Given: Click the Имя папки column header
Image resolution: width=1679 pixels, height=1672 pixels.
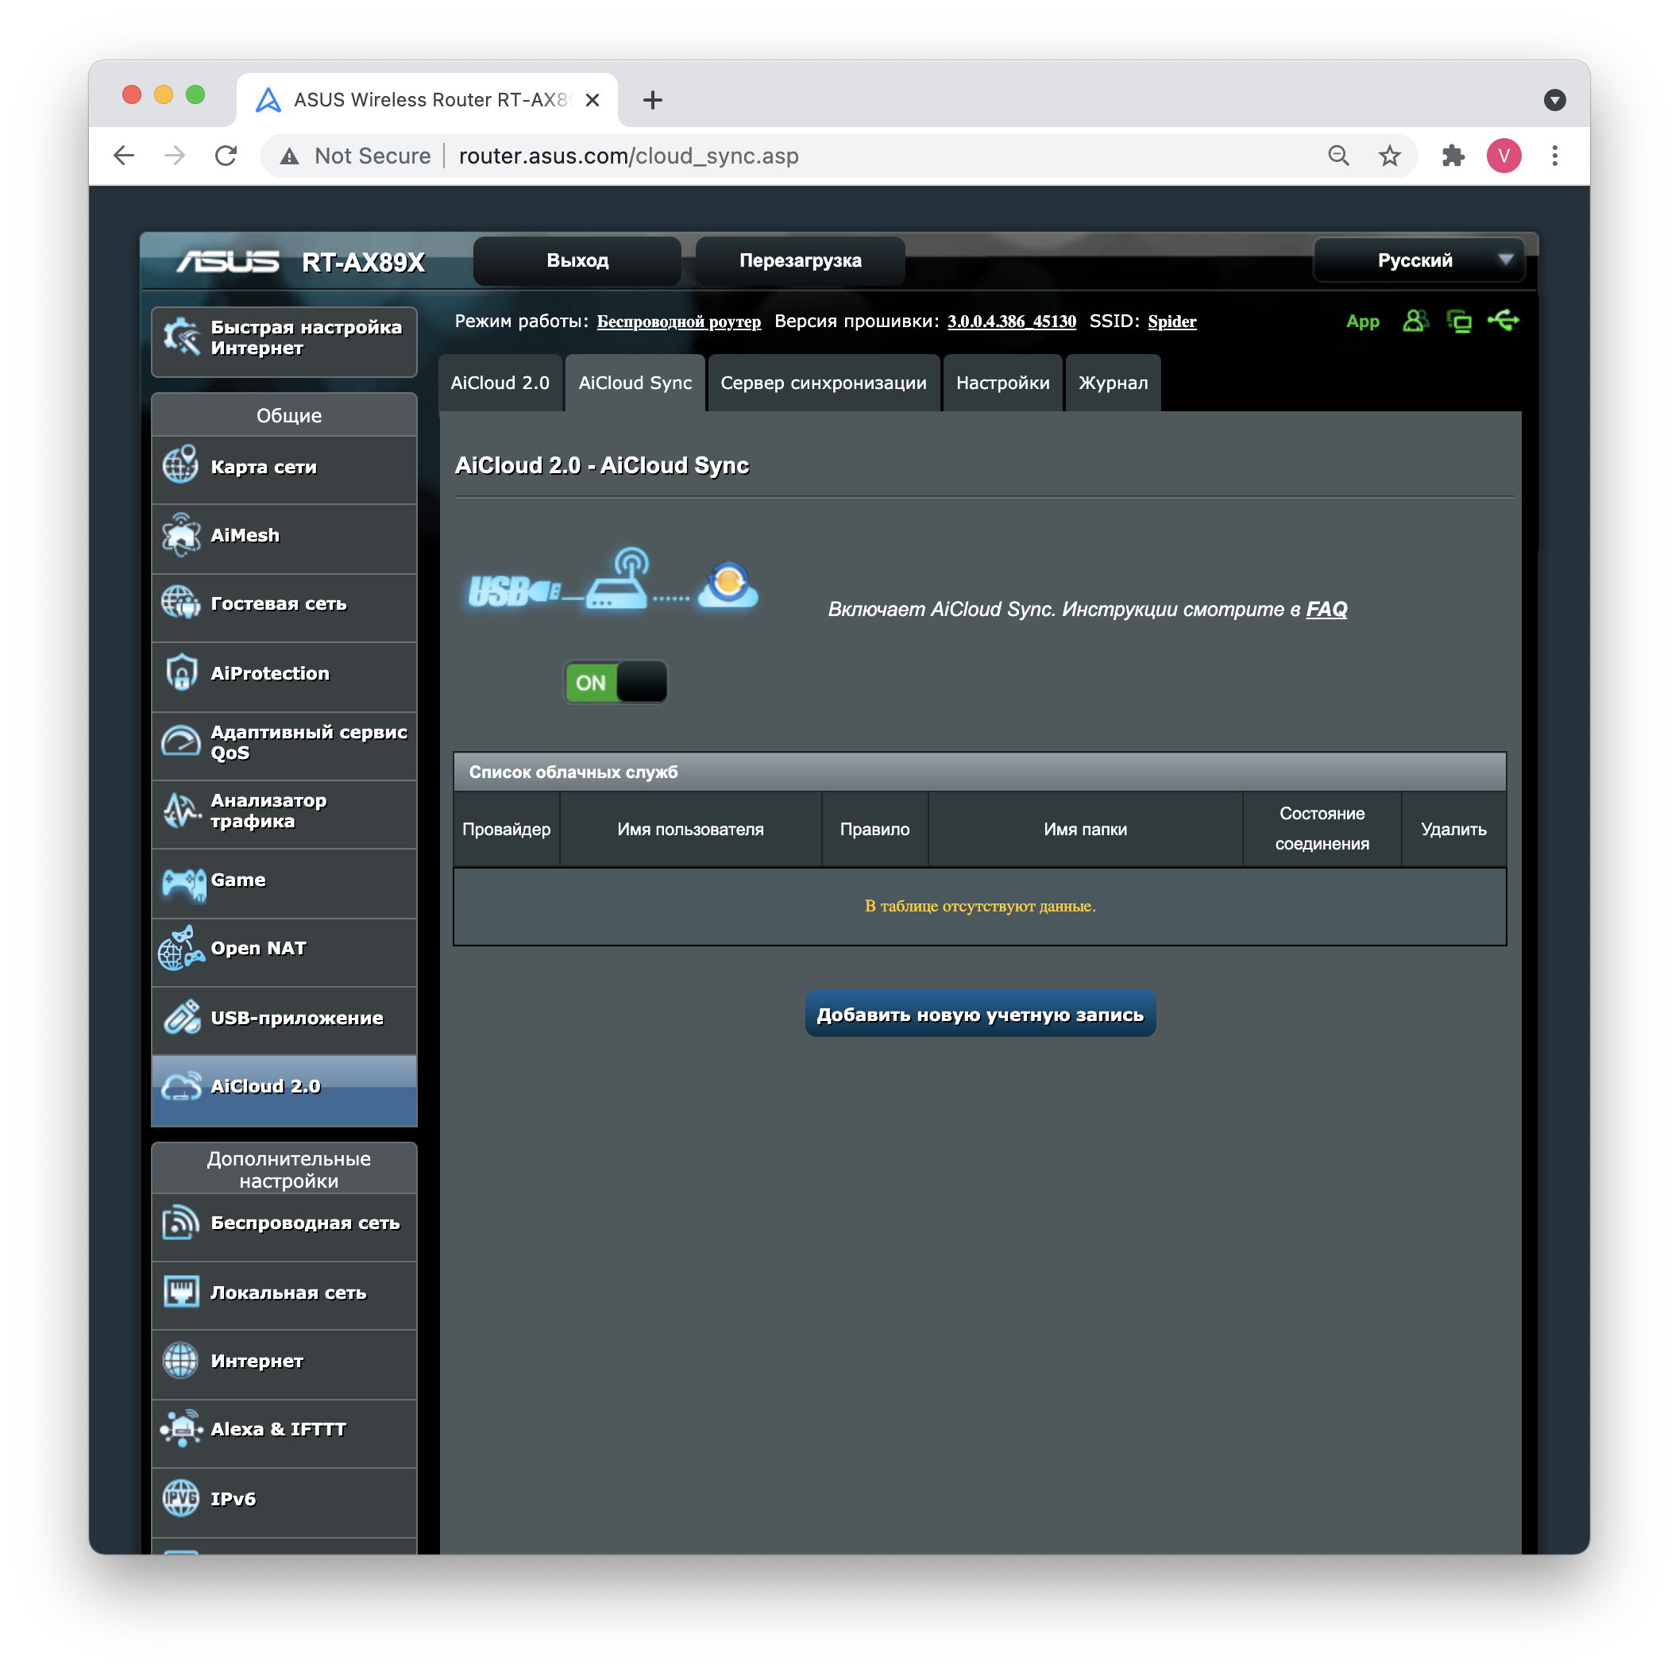Looking at the screenshot, I should tap(1086, 829).
